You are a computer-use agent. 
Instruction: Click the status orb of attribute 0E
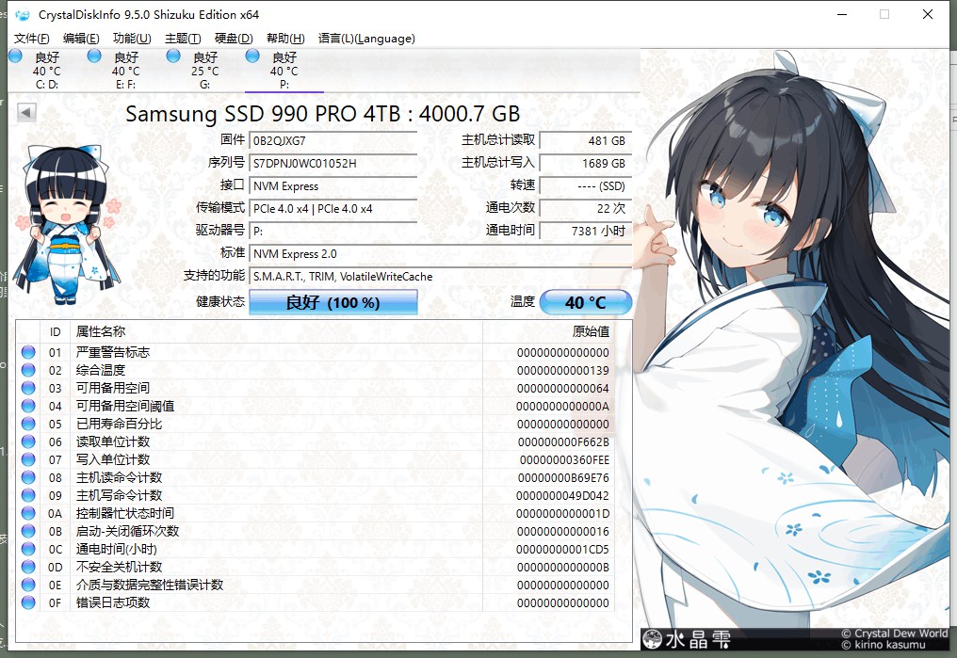[28, 585]
